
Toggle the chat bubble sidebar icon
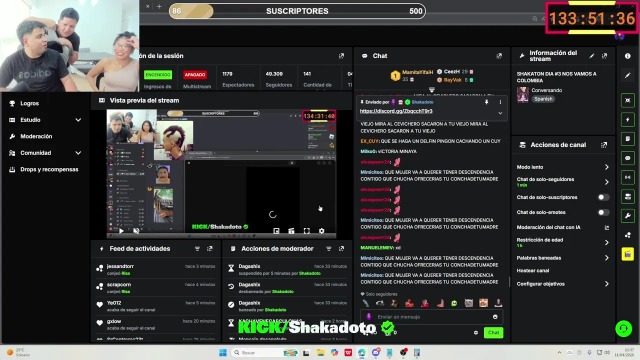(x=627, y=158)
